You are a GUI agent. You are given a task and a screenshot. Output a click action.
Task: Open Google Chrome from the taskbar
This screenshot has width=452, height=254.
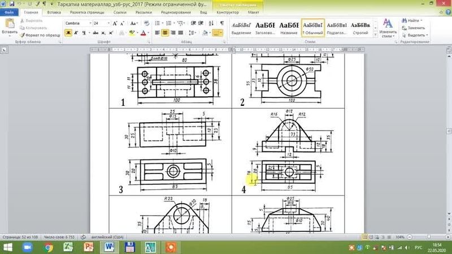[49, 247]
